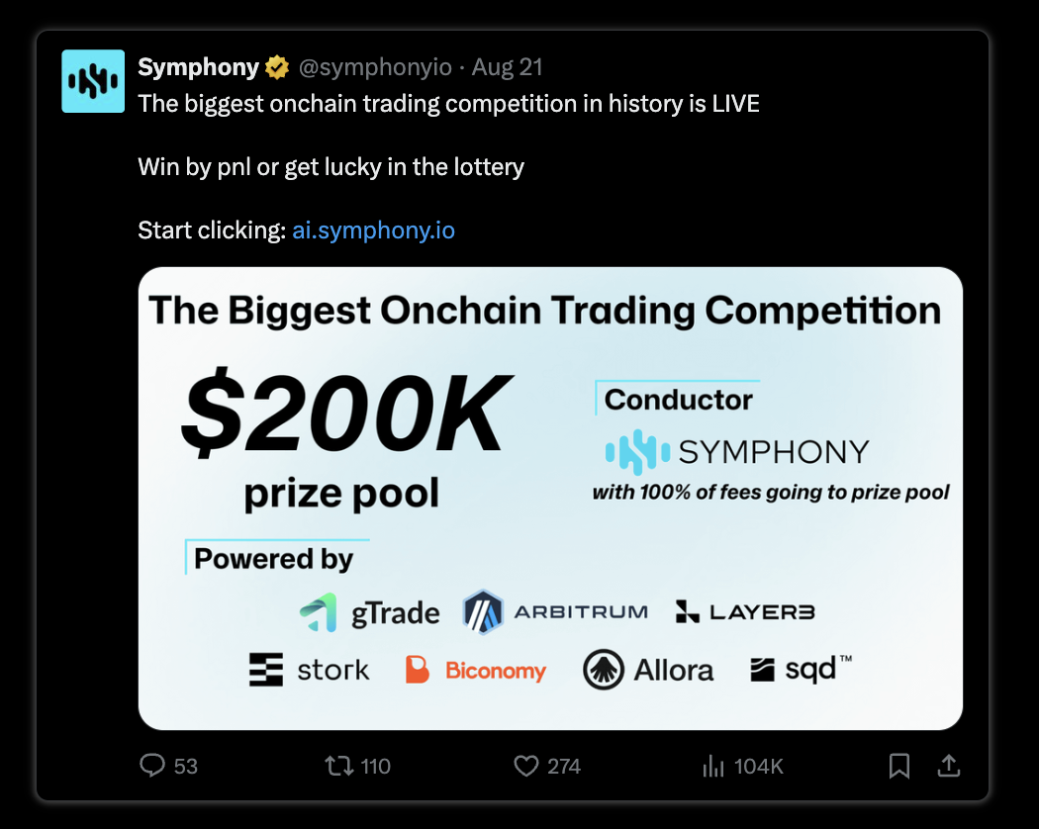Bookmark this Symphony tweet

point(898,766)
